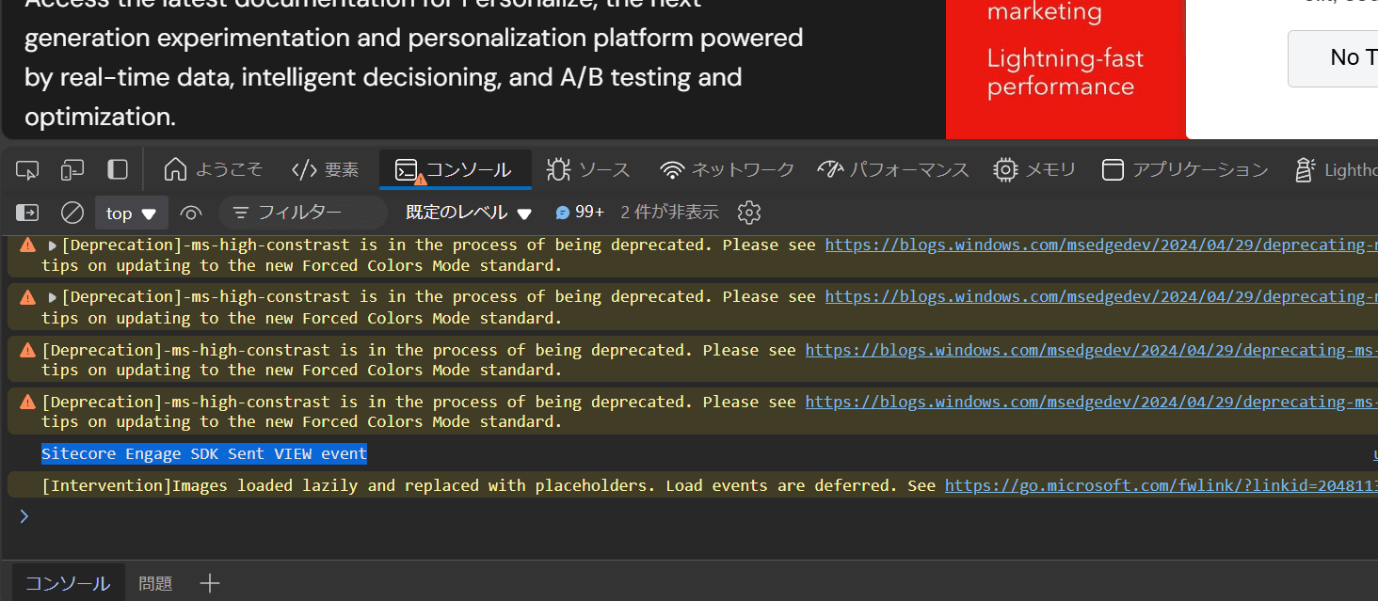This screenshot has height=601, width=1378.
Task: Switch to the 要素 (Elements) tab
Action: click(x=326, y=170)
